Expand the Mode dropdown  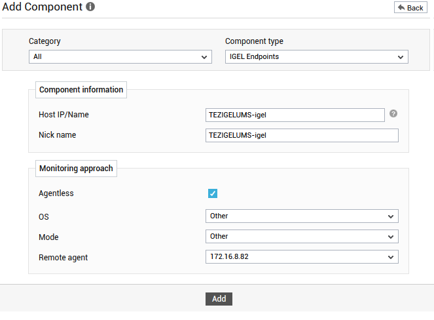[302, 237]
